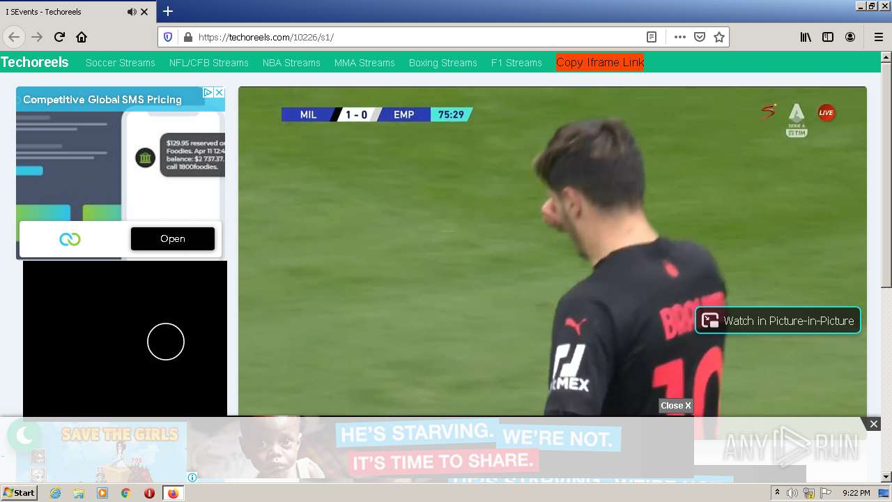Open the Windows Start menu
892x502 pixels.
pyautogui.click(x=20, y=493)
